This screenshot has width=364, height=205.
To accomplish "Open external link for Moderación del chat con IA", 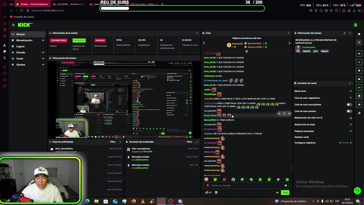I will 351,118.
